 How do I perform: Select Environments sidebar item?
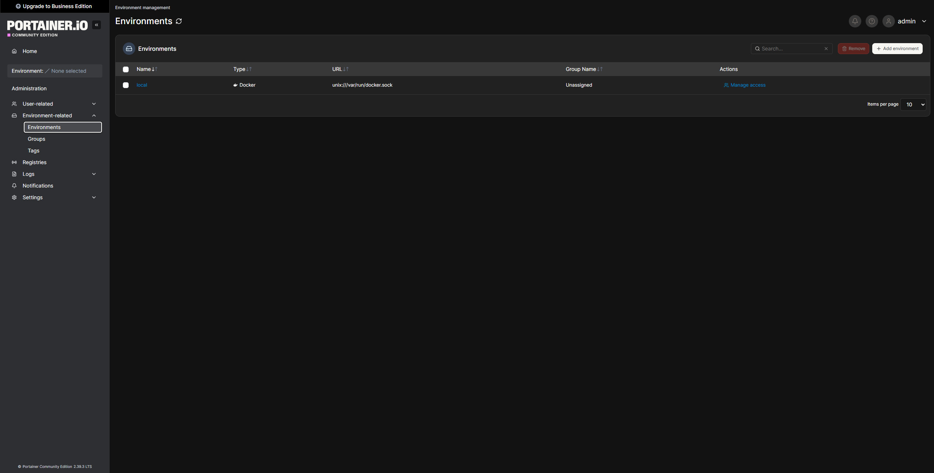tap(63, 127)
